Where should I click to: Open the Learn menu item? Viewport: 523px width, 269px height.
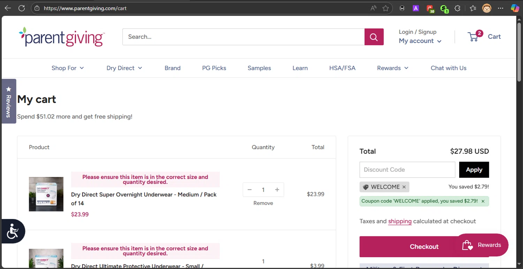point(300,68)
